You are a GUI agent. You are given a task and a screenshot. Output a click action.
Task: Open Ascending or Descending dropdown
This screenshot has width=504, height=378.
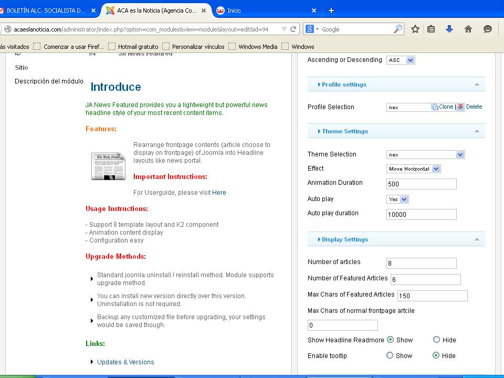point(401,60)
